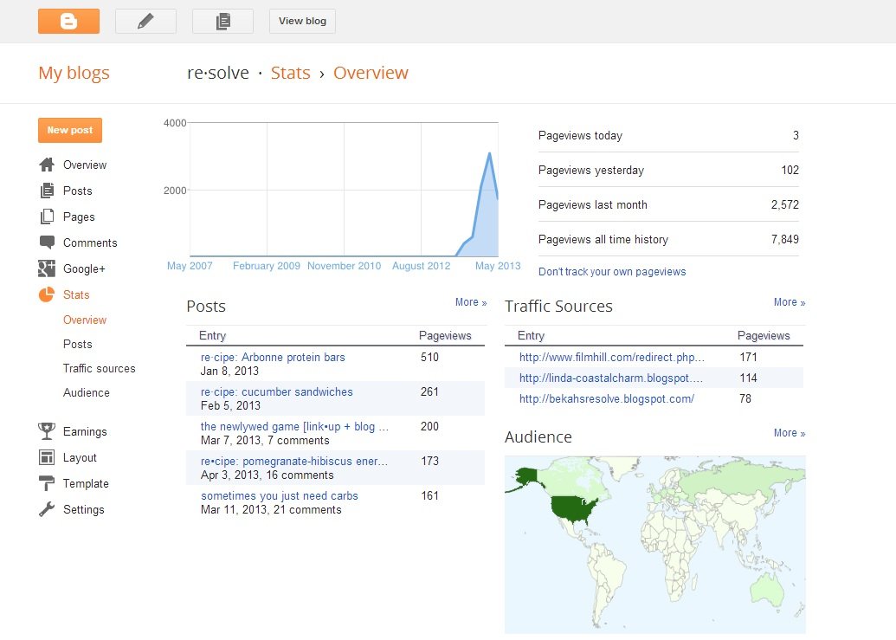Open re·cipe: cucumber sandwiches post
The width and height of the screenshot is (896, 640).
click(276, 392)
